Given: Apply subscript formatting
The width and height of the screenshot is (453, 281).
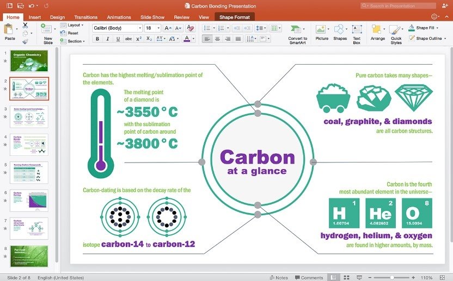Looking at the screenshot, I should (x=149, y=39).
